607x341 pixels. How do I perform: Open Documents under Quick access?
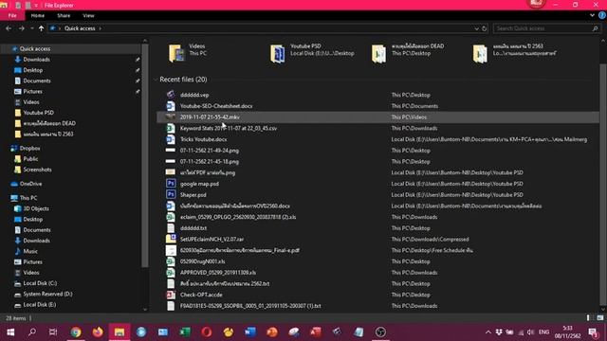point(37,81)
